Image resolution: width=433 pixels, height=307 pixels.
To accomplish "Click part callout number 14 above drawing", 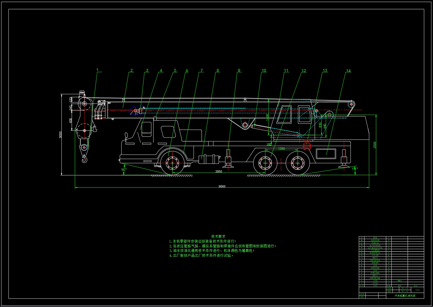I will coord(348,71).
